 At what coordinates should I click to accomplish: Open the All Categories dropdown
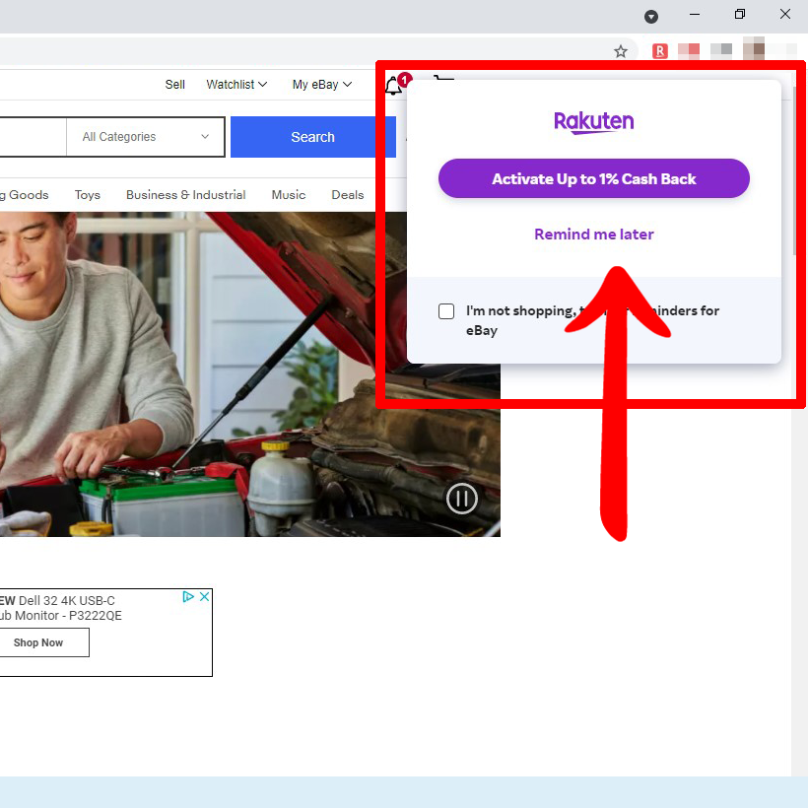click(x=146, y=137)
